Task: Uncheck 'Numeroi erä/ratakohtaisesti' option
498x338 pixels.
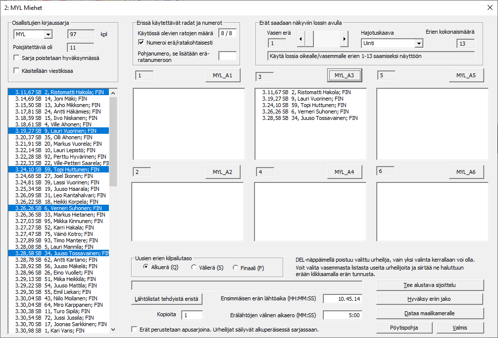Action: coord(141,43)
